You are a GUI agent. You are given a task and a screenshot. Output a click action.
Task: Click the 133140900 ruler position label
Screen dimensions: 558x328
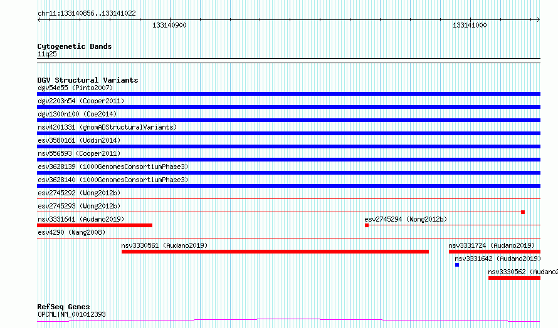(x=169, y=25)
